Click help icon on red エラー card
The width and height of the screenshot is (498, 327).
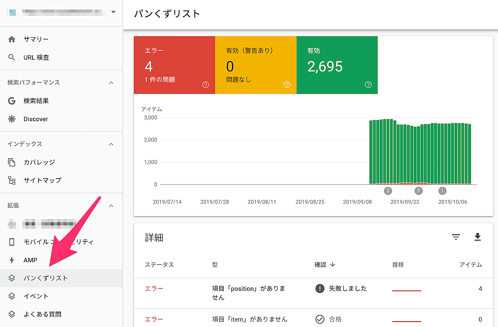(x=205, y=85)
